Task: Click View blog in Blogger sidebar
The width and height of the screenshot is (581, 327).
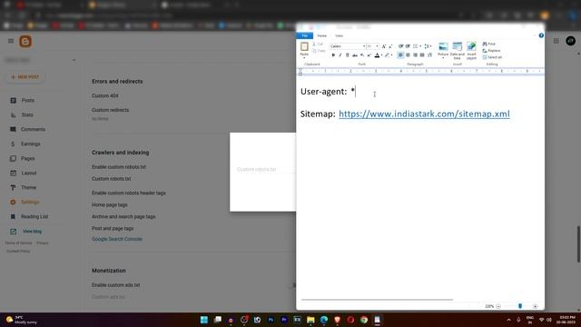Action: click(x=33, y=231)
